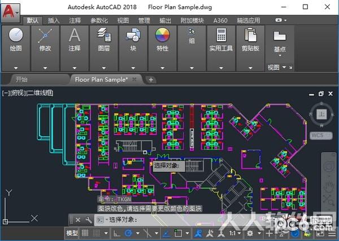Open the 组 (Group) panel icon
The width and height of the screenshot is (339, 241).
click(x=192, y=32)
